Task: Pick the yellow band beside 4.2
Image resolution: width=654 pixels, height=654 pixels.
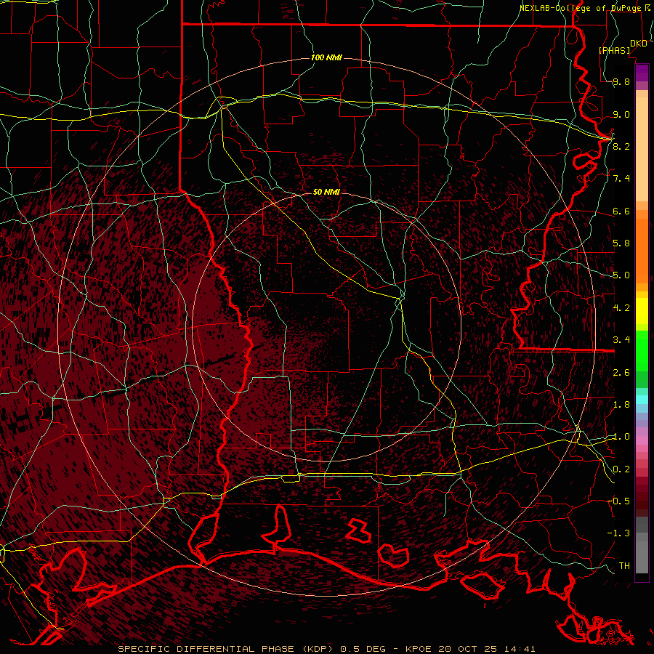Action: (x=642, y=311)
